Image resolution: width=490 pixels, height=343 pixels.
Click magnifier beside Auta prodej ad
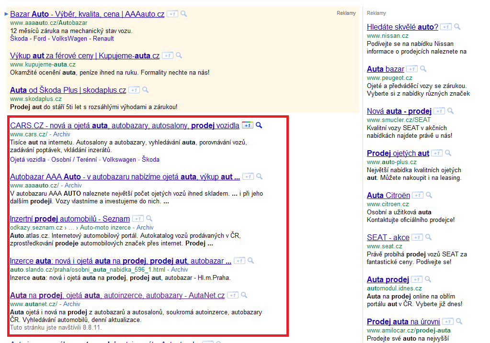[428, 279]
